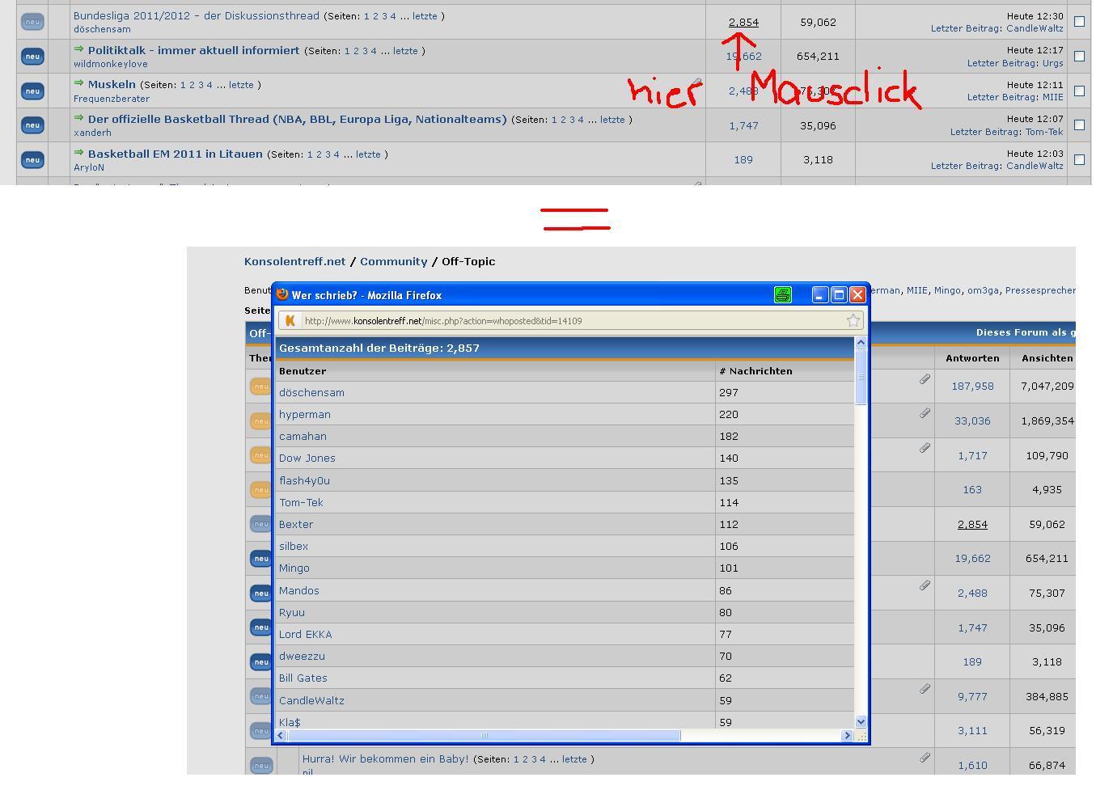Image resolution: width=1096 pixels, height=790 pixels.
Task: Click Pressesprecher user link in background page
Action: [1040, 290]
